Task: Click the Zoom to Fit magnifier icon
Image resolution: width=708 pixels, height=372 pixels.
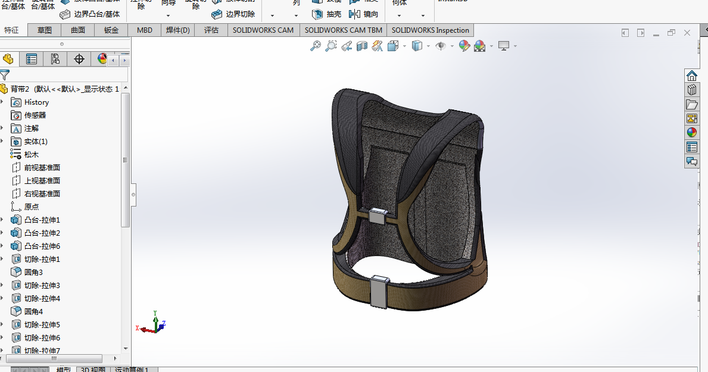Action: click(x=316, y=46)
